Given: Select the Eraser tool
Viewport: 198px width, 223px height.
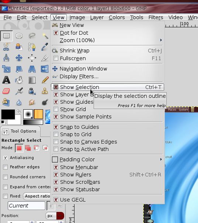Looking at the screenshot, I should click(6, 91).
